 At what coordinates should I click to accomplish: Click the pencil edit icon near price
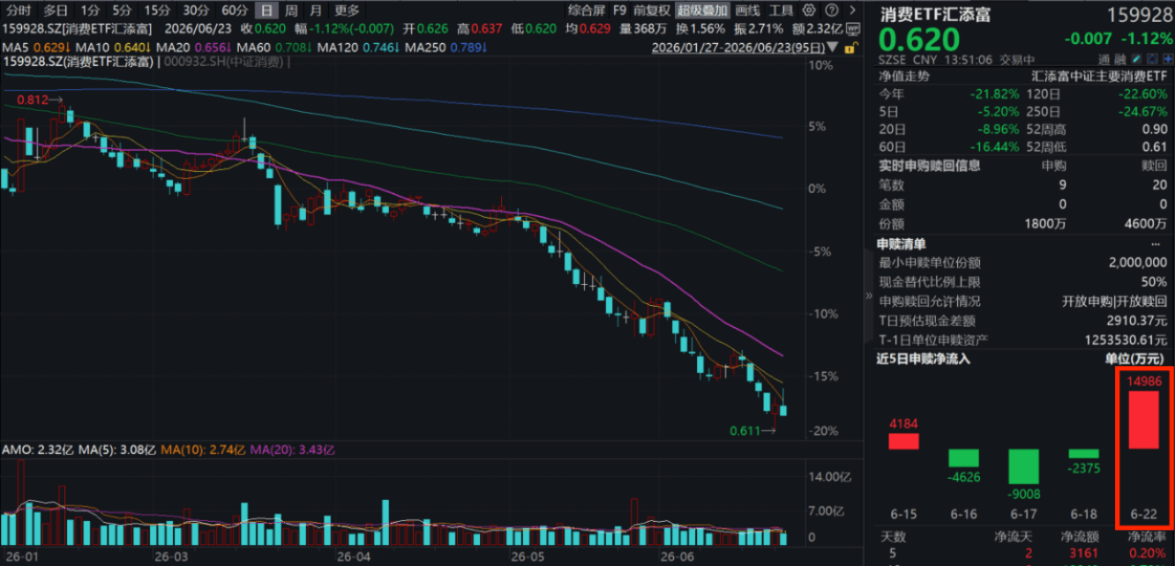pos(1136,59)
